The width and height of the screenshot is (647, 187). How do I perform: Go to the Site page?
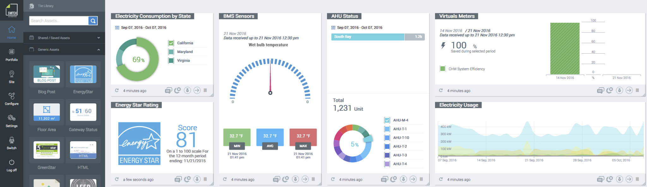pyautogui.click(x=11, y=77)
